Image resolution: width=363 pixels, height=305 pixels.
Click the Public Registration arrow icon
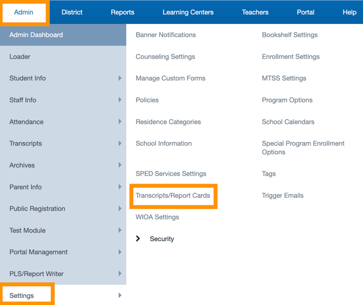pos(120,209)
